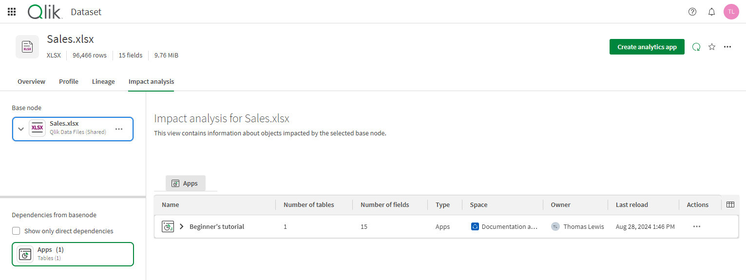This screenshot has width=746, height=280.
Task: Click the dataset reload refresh icon
Action: pos(696,47)
